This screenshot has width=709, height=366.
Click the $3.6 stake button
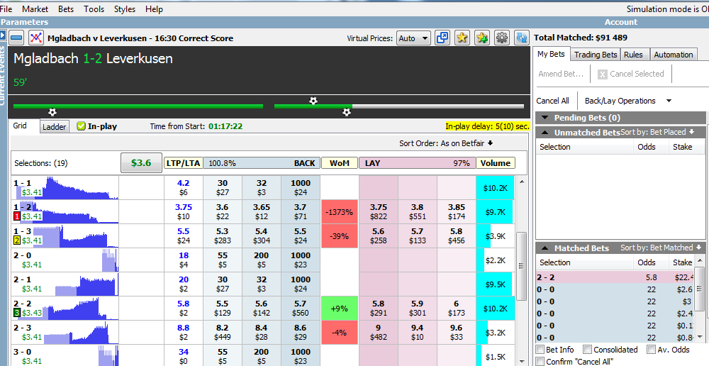(x=141, y=163)
